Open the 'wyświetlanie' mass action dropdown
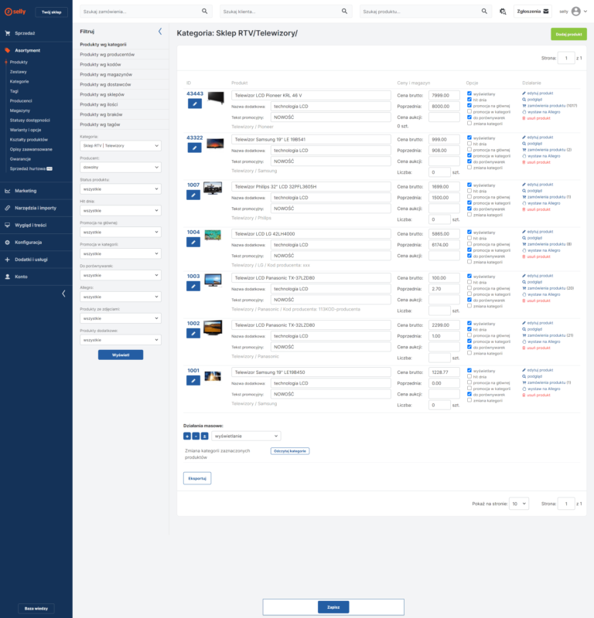The height and width of the screenshot is (618, 594). coord(246,436)
